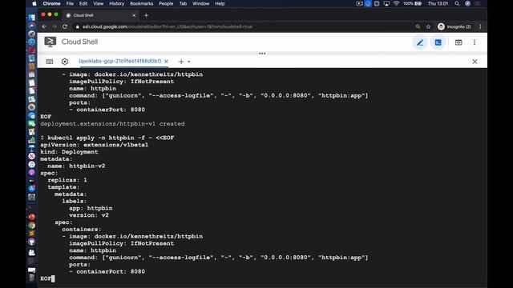
Task: Click the Chrome address bar URL
Action: 168,26
